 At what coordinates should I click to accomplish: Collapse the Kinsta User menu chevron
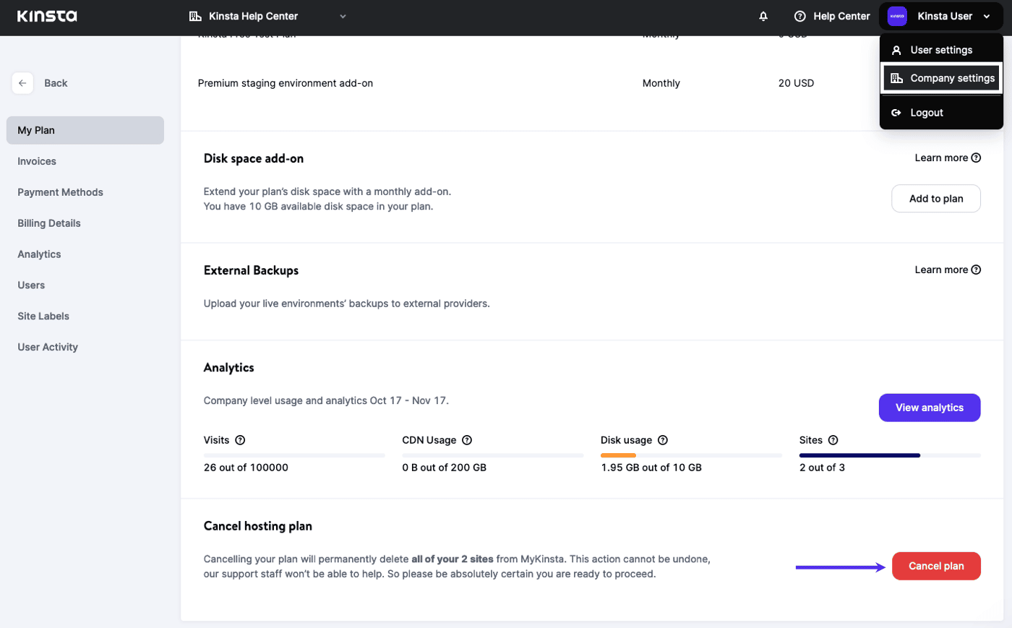[x=987, y=16]
